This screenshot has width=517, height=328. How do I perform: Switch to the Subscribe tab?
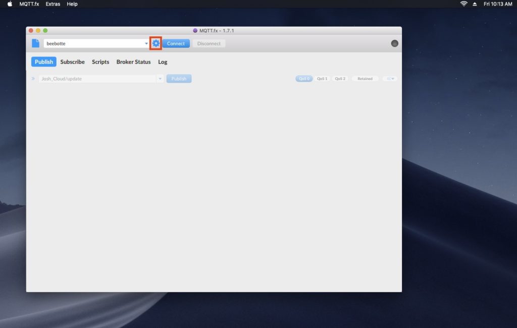pyautogui.click(x=73, y=62)
